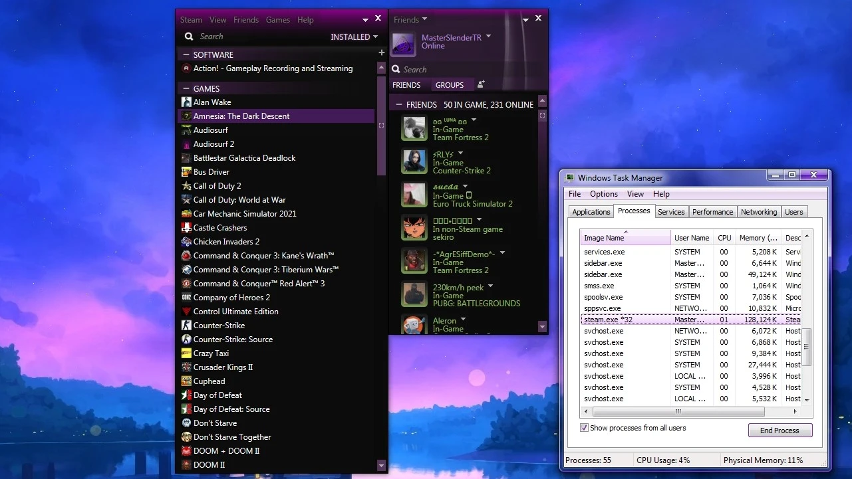Screen dimensions: 852x479
Task: Click the friend avatar beside sueda
Action: point(414,195)
